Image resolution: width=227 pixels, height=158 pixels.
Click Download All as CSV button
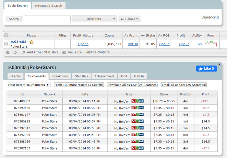point(132,85)
